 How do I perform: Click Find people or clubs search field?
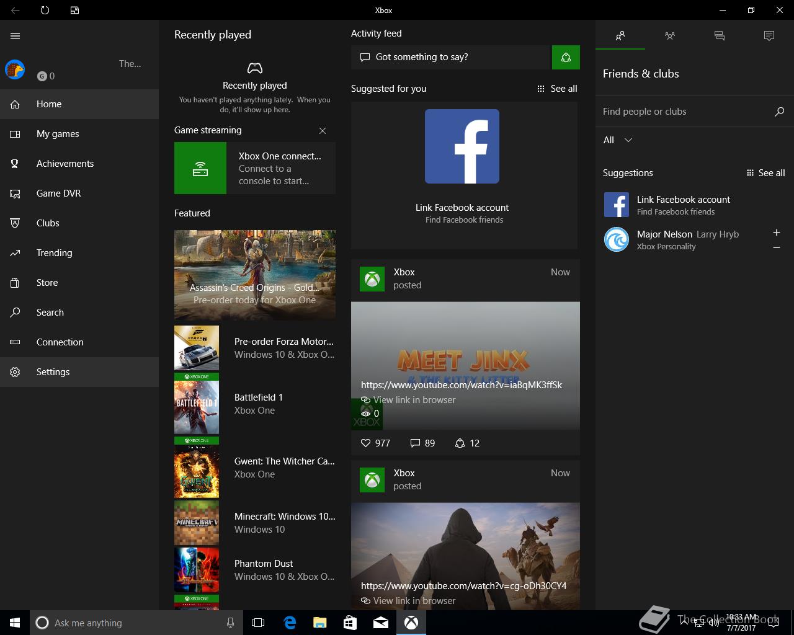pos(682,112)
